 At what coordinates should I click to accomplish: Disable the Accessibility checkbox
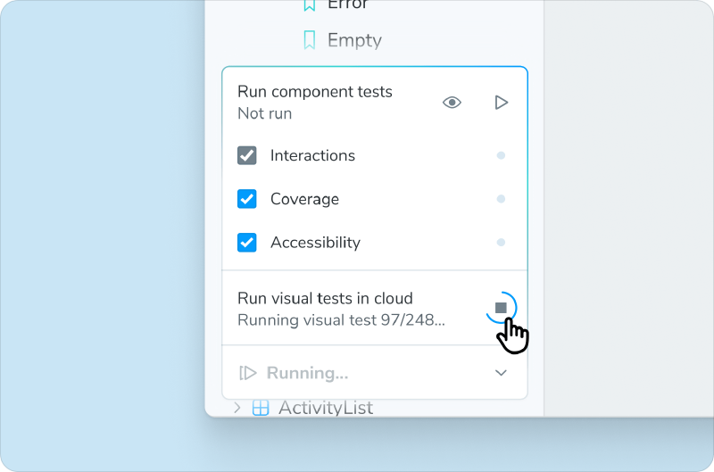coord(247,242)
